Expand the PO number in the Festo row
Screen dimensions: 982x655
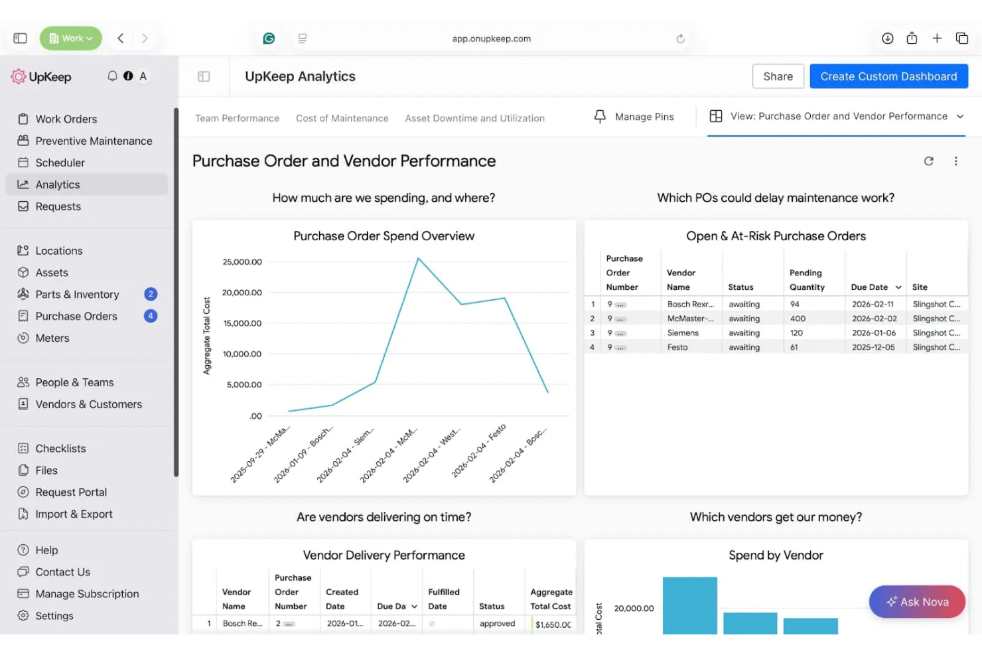[620, 348]
